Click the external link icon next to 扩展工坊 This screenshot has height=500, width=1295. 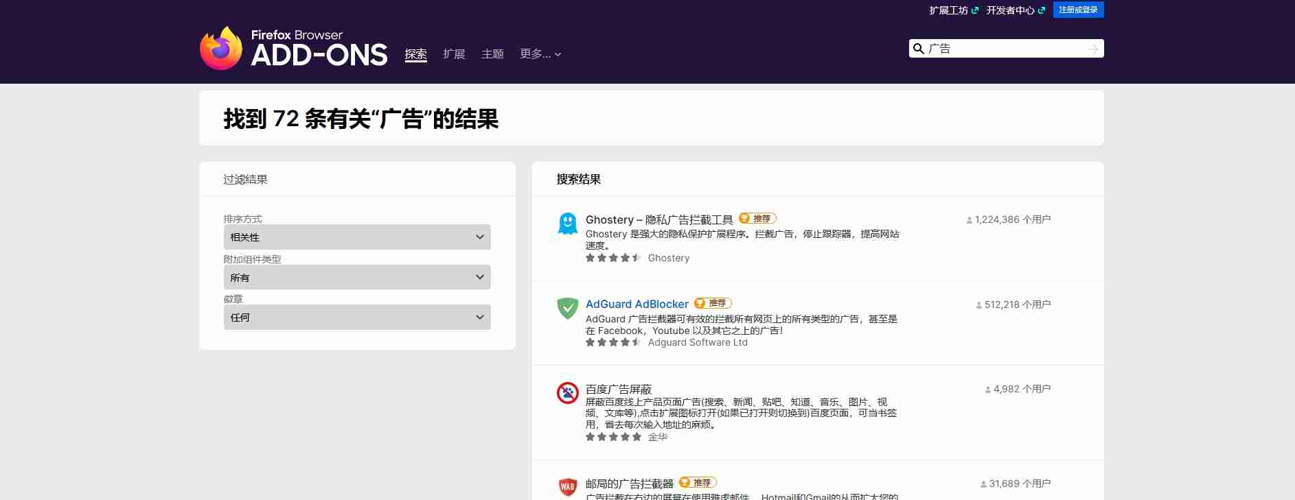pos(974,10)
